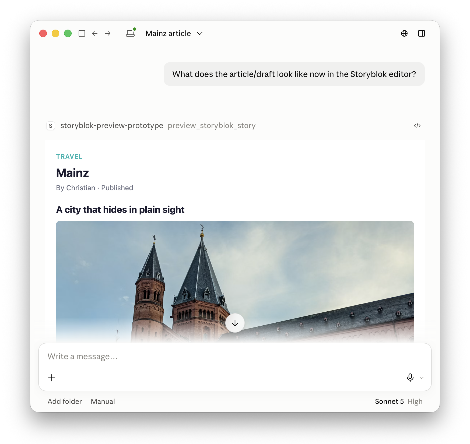Click the Add folder button
The height and width of the screenshot is (444, 470).
point(65,401)
